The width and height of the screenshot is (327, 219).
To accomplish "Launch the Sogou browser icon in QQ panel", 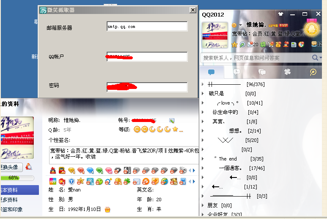I will [x=301, y=44].
